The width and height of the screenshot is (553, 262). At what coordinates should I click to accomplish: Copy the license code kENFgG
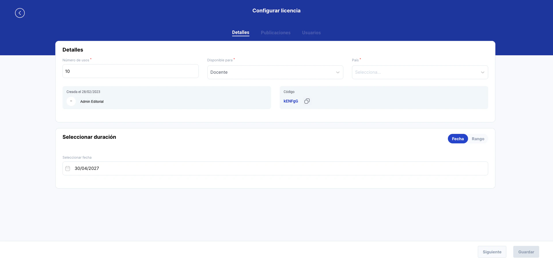[x=307, y=101]
